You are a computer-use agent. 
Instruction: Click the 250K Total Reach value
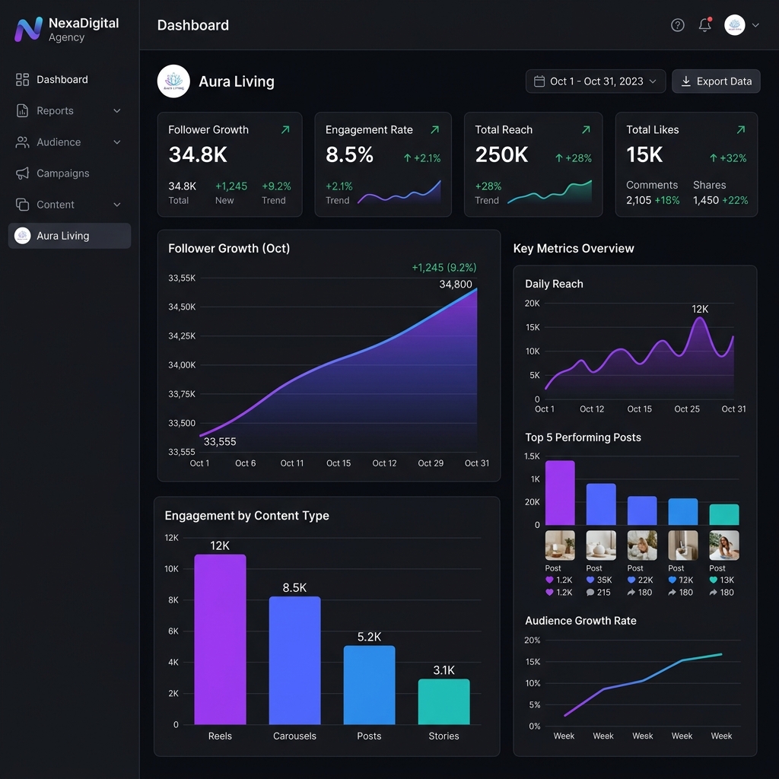click(501, 154)
